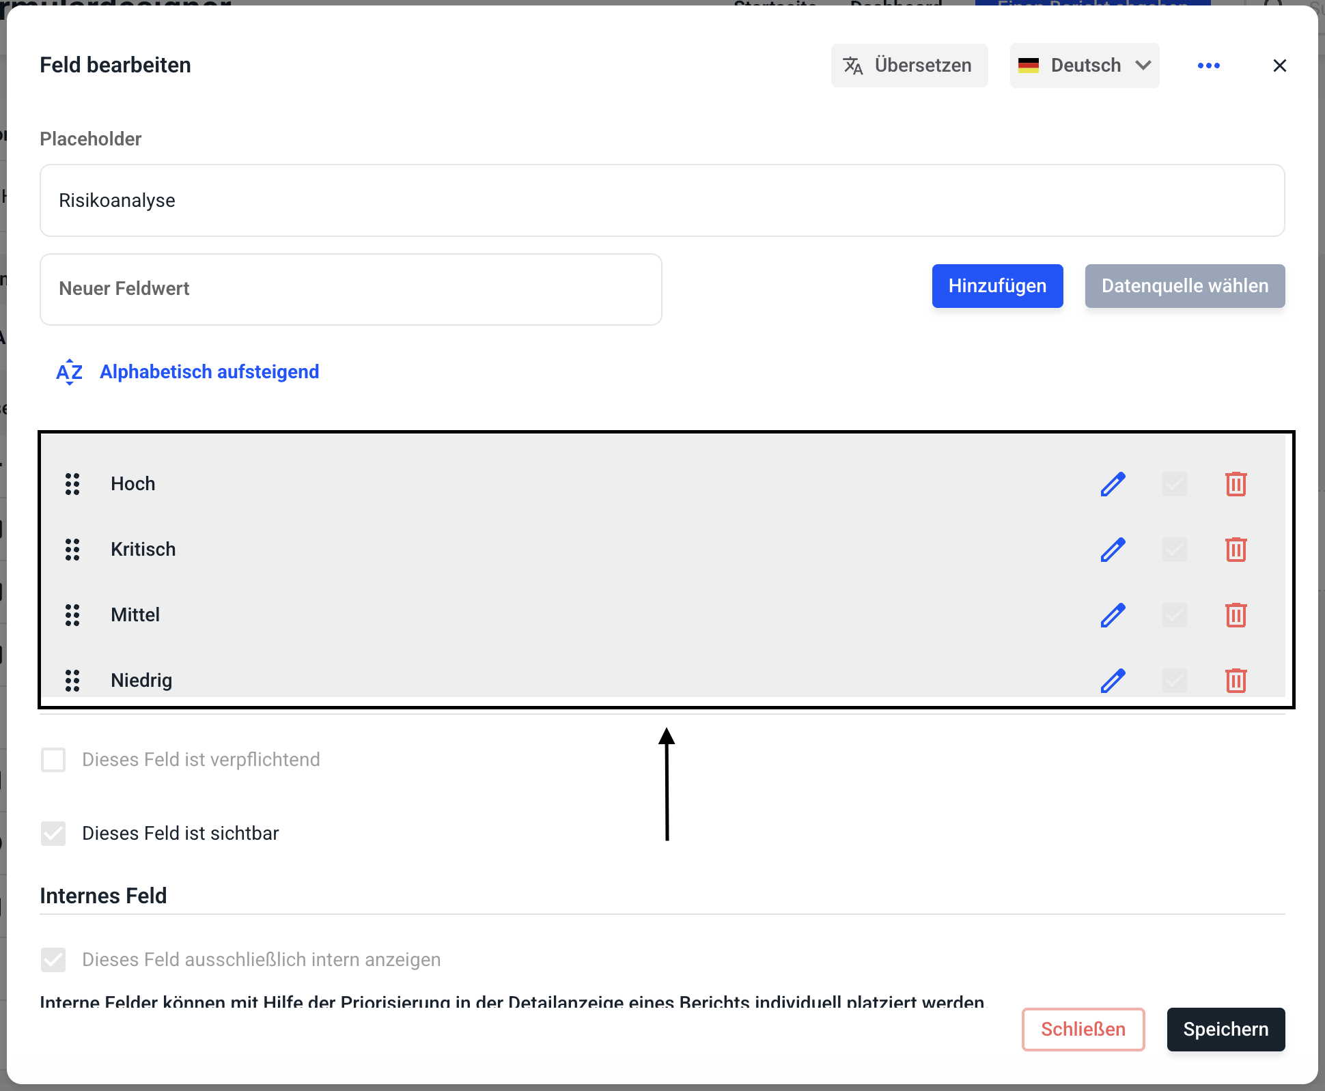Click the pencil edit icon for Hoch

pos(1113,484)
